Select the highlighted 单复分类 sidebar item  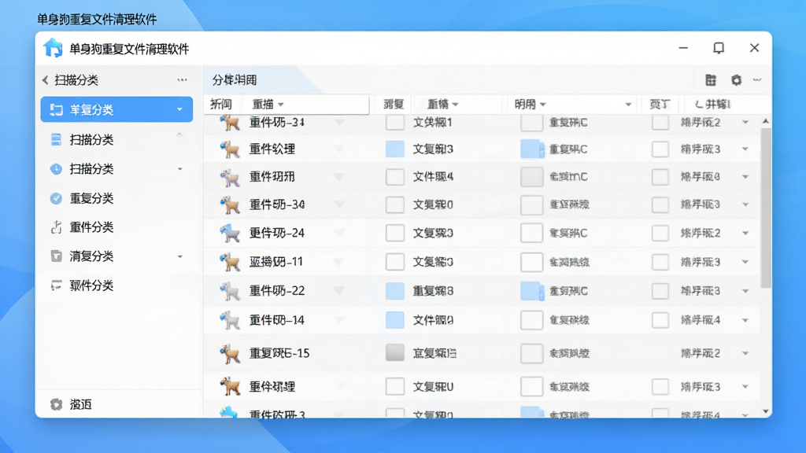tap(116, 109)
